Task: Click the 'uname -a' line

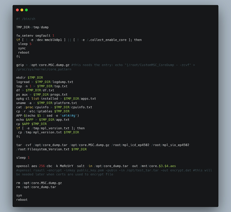Action: (46, 103)
